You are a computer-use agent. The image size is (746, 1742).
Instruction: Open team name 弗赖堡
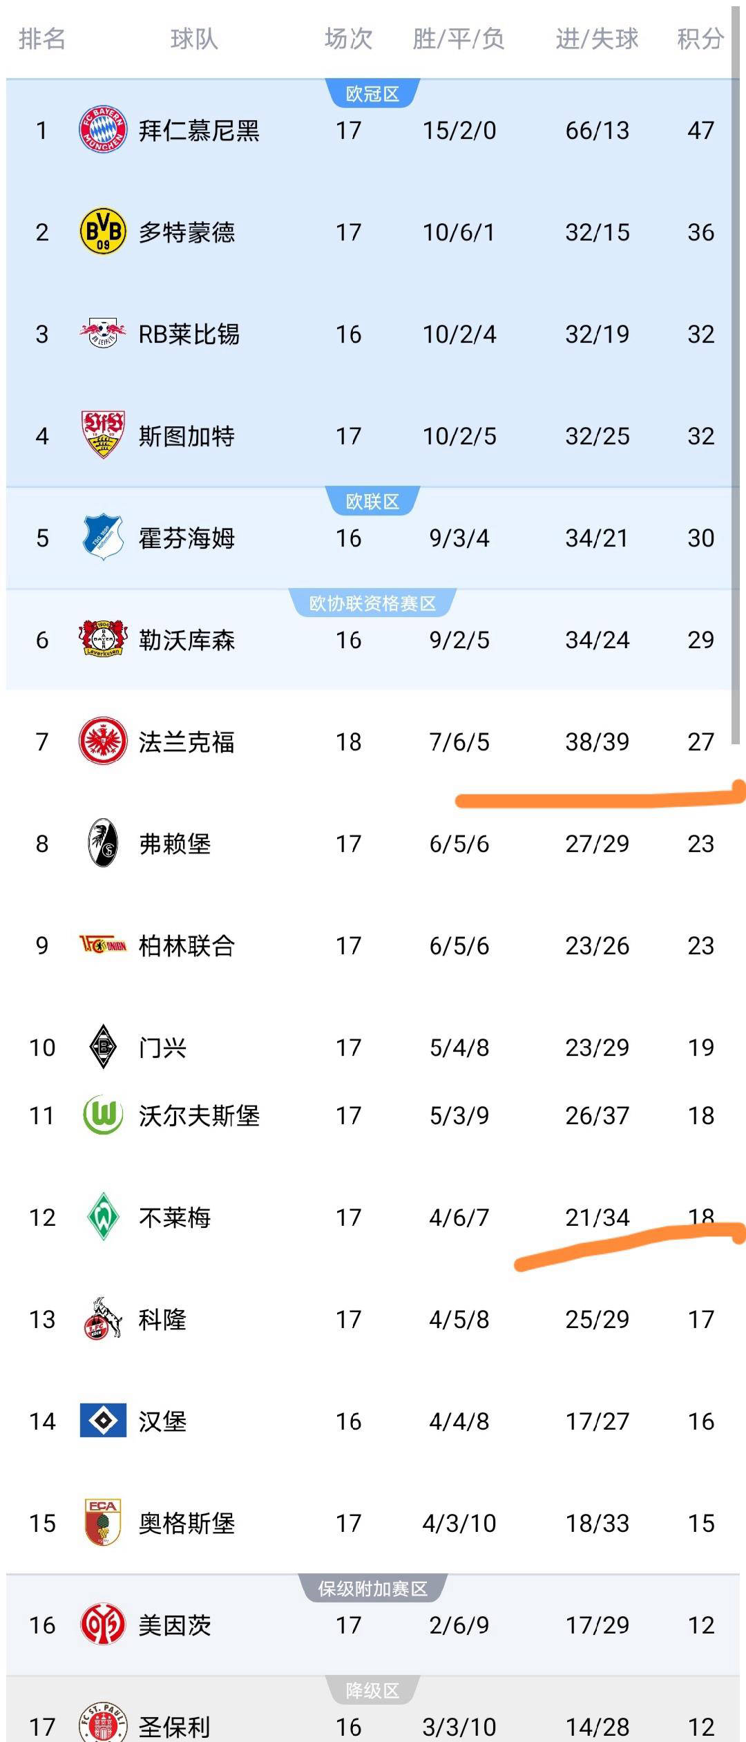pos(175,844)
